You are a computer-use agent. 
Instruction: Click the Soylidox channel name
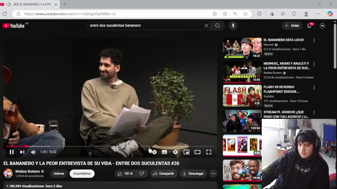[269, 97]
